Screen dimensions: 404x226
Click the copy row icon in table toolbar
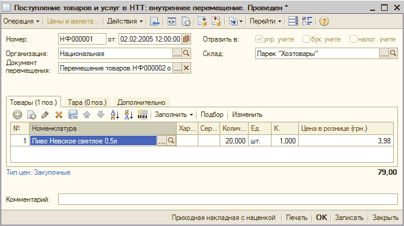click(31, 115)
